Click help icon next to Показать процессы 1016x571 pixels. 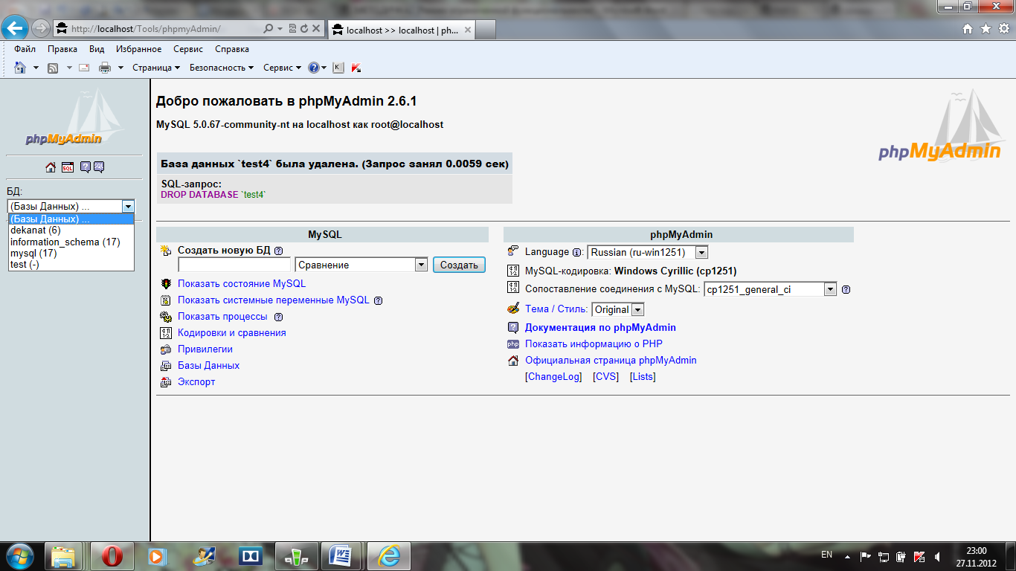click(278, 317)
